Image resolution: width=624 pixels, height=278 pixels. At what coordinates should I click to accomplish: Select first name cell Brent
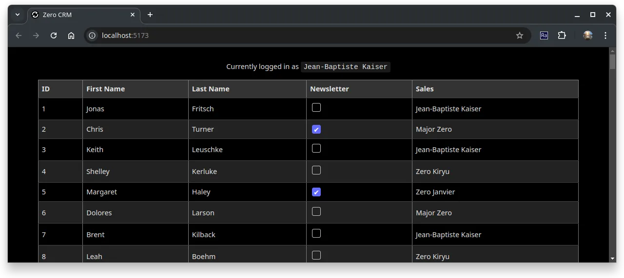pyautogui.click(x=136, y=235)
